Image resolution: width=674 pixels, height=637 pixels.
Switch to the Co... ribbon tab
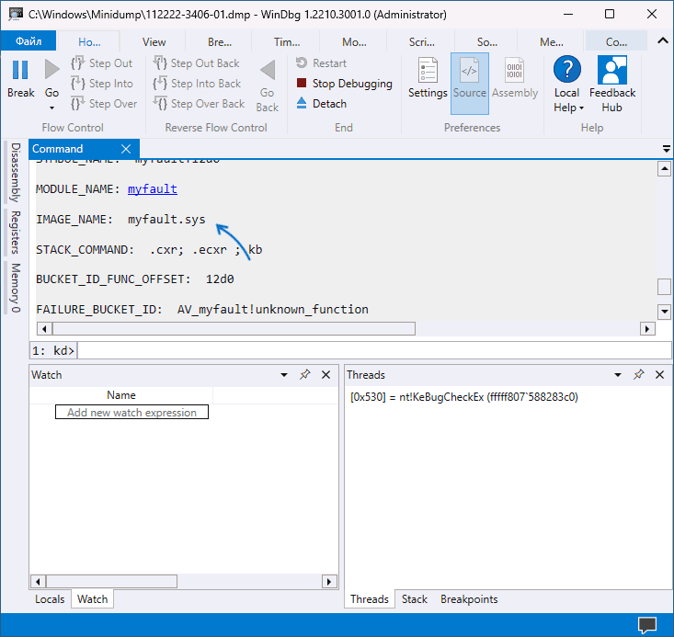[x=616, y=41]
